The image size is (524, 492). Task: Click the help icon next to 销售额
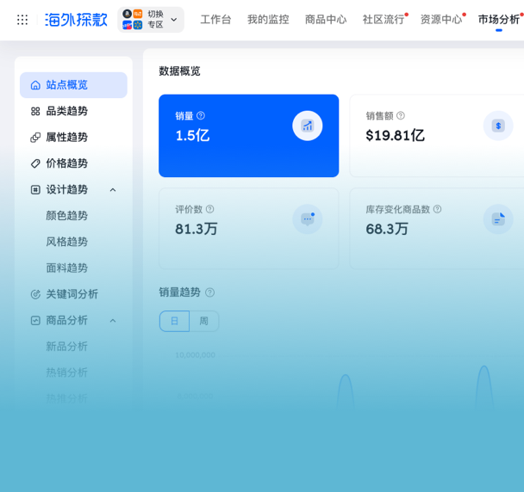pyautogui.click(x=401, y=116)
